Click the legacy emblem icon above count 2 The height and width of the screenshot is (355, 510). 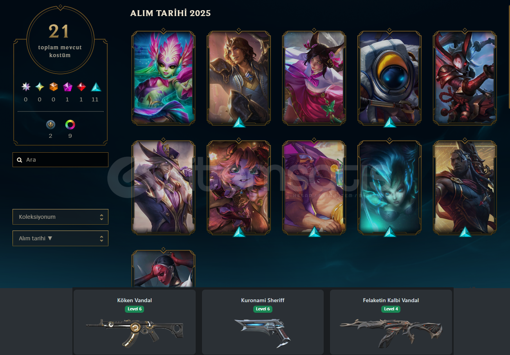[50, 125]
